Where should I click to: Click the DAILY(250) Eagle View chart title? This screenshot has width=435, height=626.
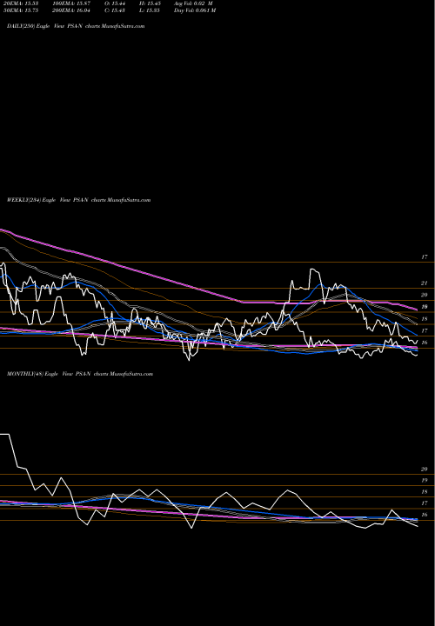[x=76, y=26]
